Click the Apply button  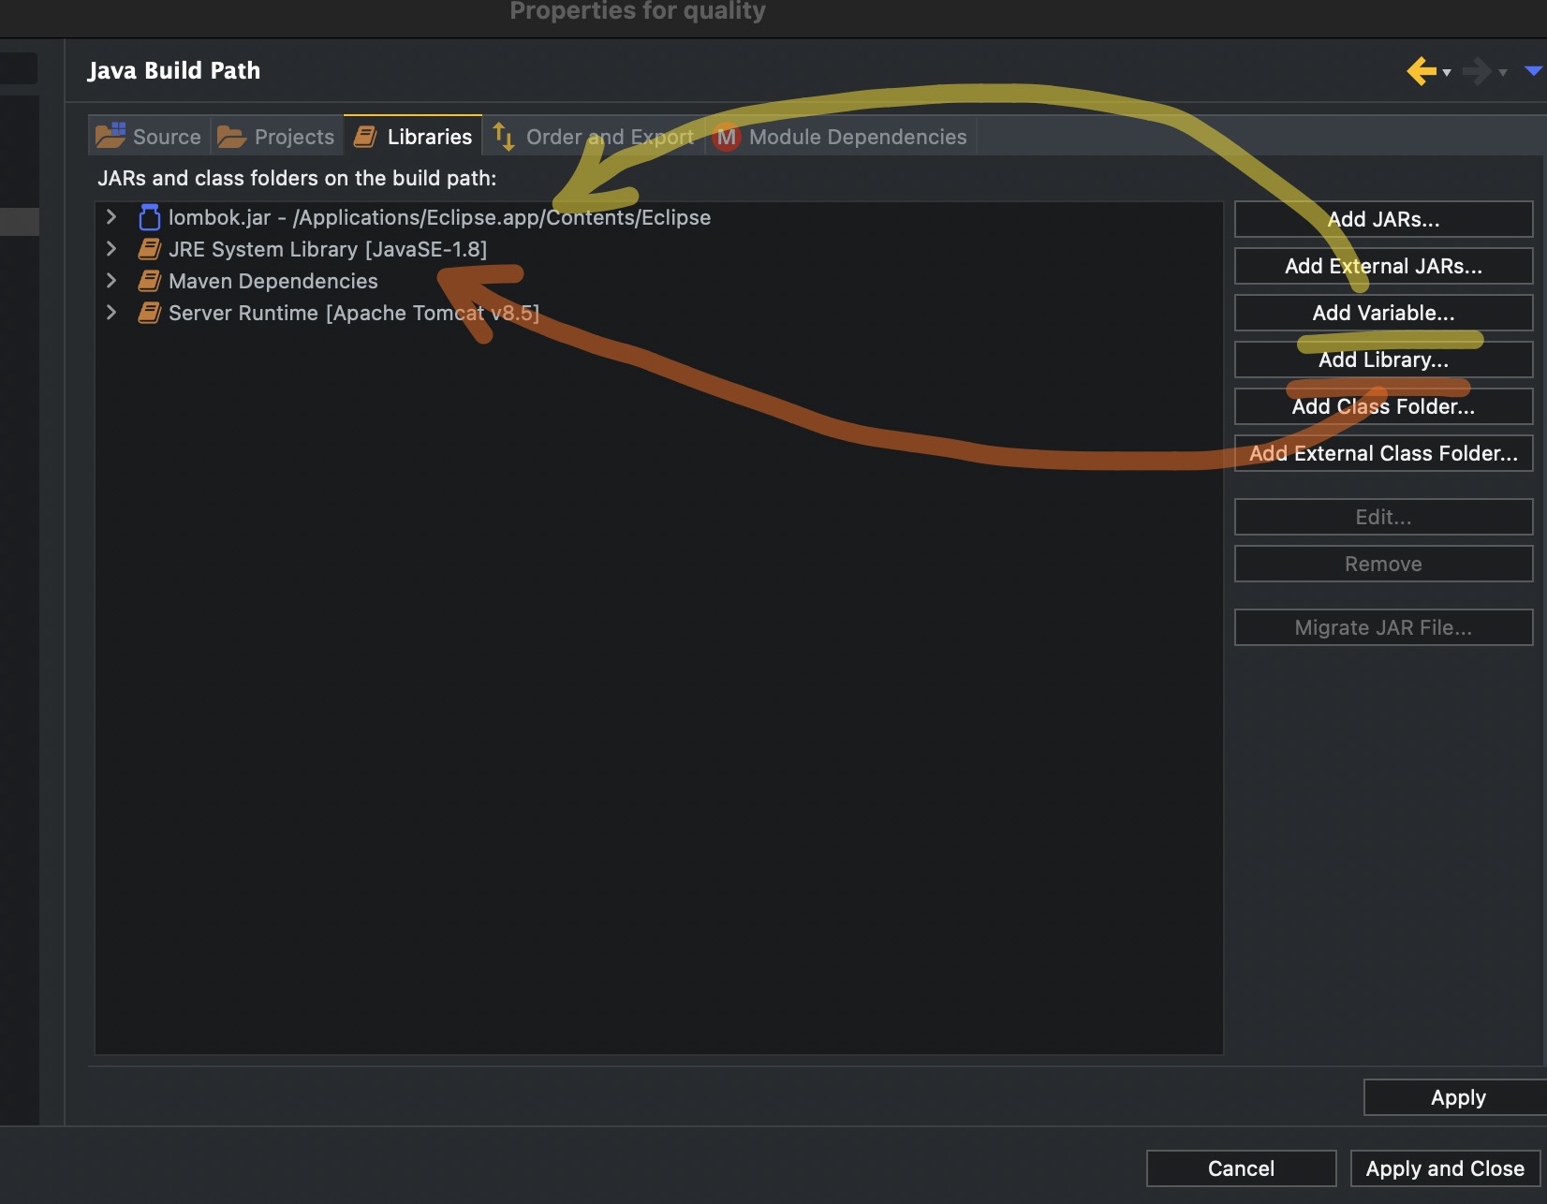1456,1097
